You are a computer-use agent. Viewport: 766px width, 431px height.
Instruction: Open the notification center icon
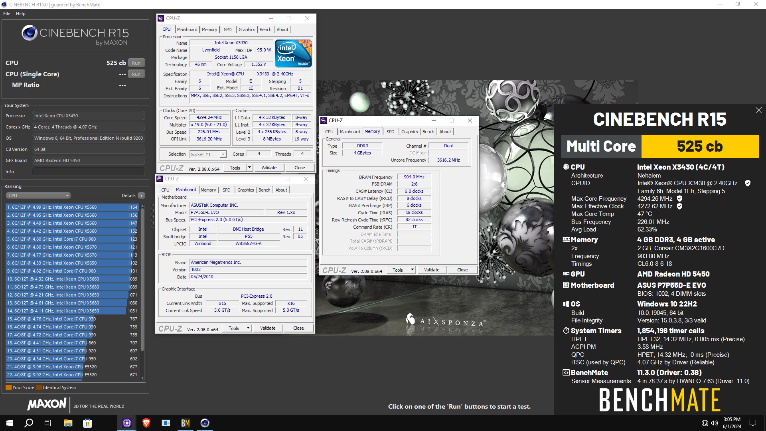tap(753, 423)
